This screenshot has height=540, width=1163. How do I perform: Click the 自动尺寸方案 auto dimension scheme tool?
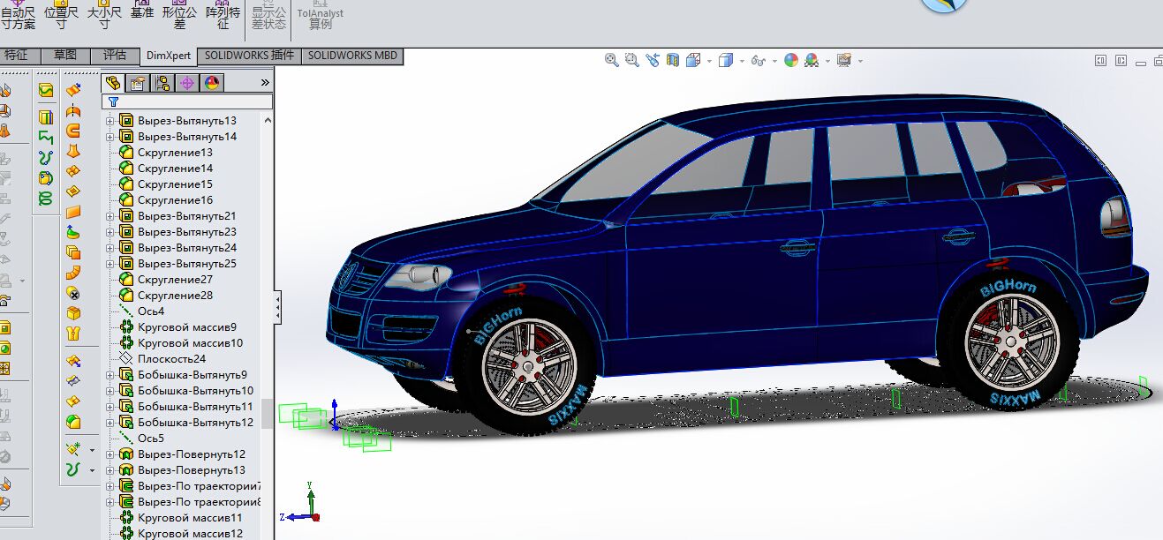[x=18, y=15]
